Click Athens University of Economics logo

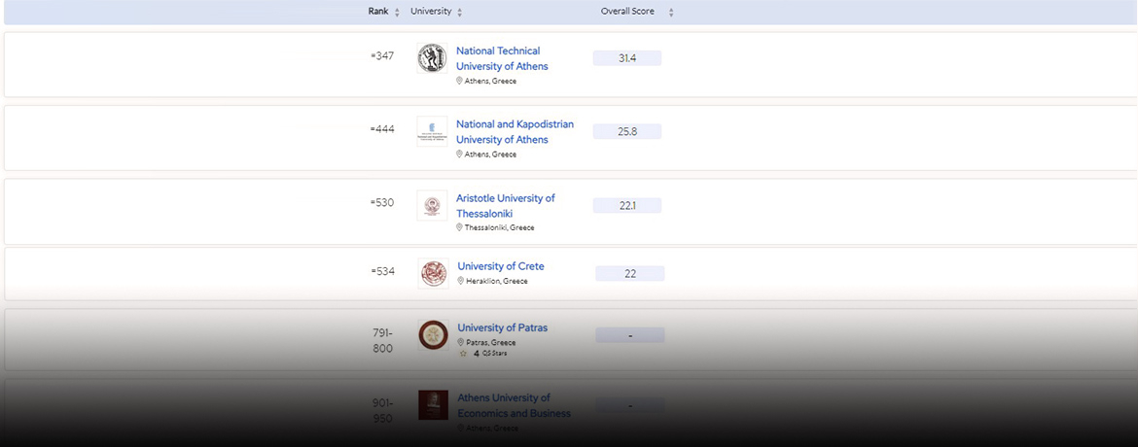(433, 405)
